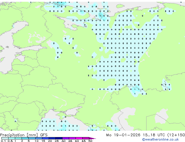Click the 0.1–0.5 mm legend color box
This screenshot has width=185, height=142.
(5, 138)
